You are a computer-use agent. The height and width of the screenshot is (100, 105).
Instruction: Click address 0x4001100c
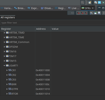[x=43, y=84]
